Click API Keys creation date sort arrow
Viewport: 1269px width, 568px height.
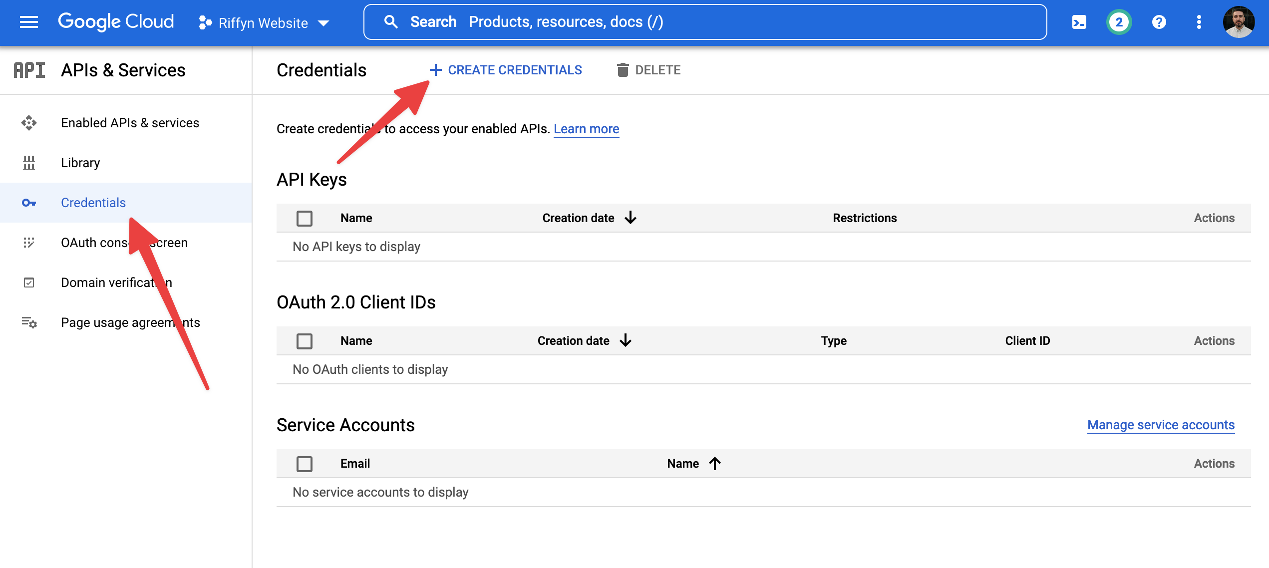[x=631, y=218]
